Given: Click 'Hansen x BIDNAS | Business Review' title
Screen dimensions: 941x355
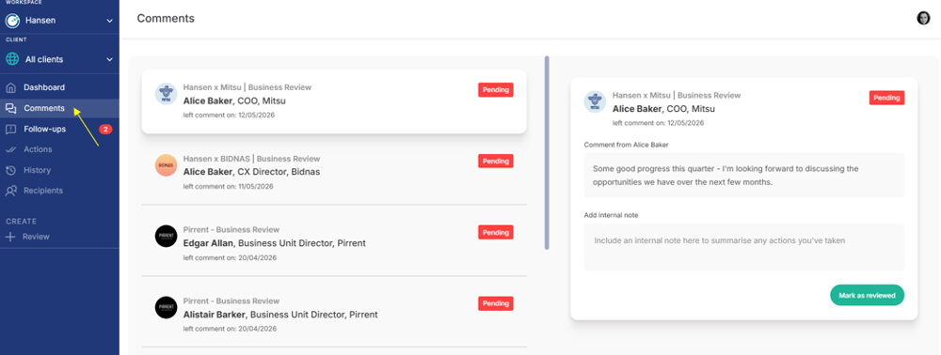Looking at the screenshot, I should (x=251, y=159).
